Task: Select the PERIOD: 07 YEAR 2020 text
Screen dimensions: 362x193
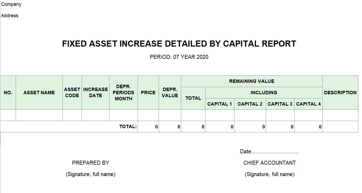Action: point(179,57)
